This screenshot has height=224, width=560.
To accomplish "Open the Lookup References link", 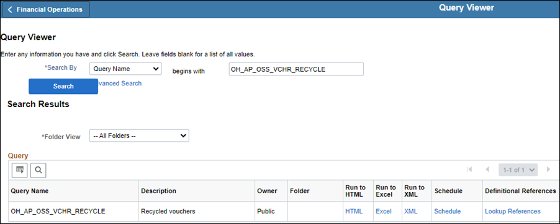I will [x=512, y=211].
